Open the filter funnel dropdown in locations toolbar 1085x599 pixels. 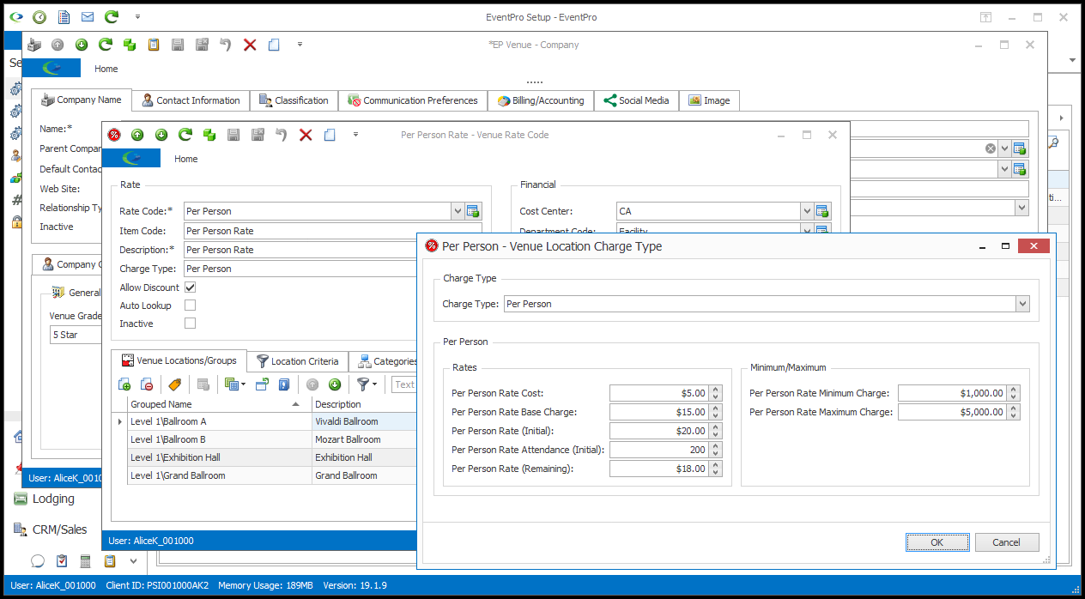click(x=367, y=384)
